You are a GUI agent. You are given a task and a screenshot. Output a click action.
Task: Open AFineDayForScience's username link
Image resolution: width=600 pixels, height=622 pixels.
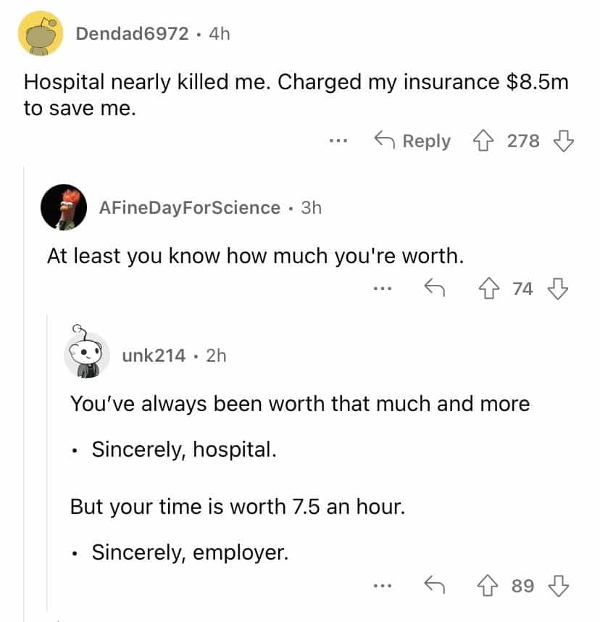click(189, 207)
